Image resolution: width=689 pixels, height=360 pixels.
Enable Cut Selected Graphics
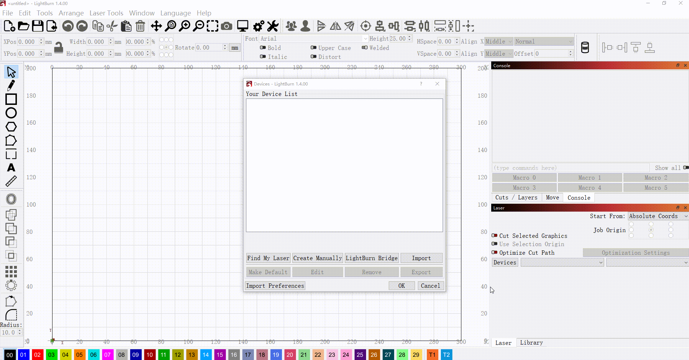[x=494, y=236]
